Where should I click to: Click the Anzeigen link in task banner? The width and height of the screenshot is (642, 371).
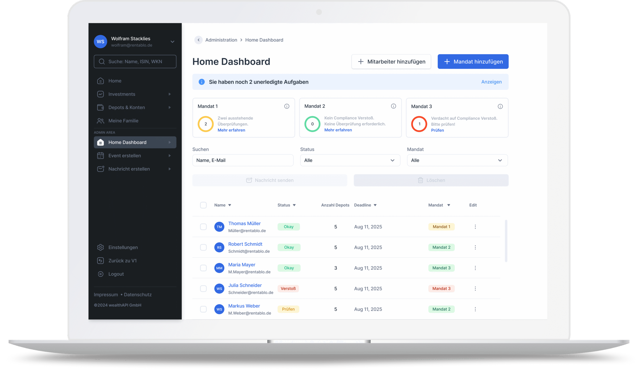tap(491, 82)
